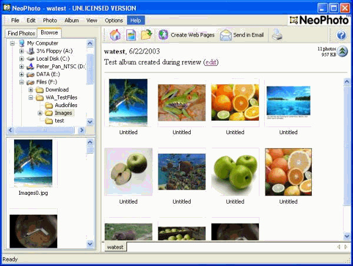Click the album tabs right arrow
Screen dimensions: 353x266
(346, 247)
